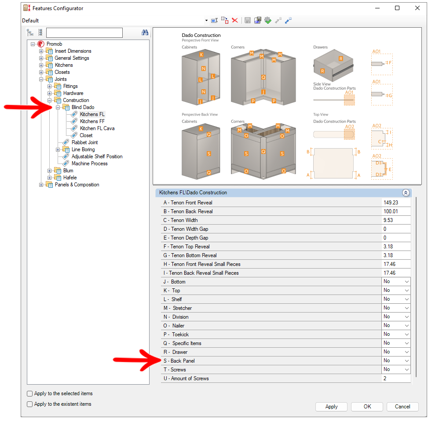428x422 pixels.
Task: Open the T - Screws dropdown
Action: coord(407,370)
